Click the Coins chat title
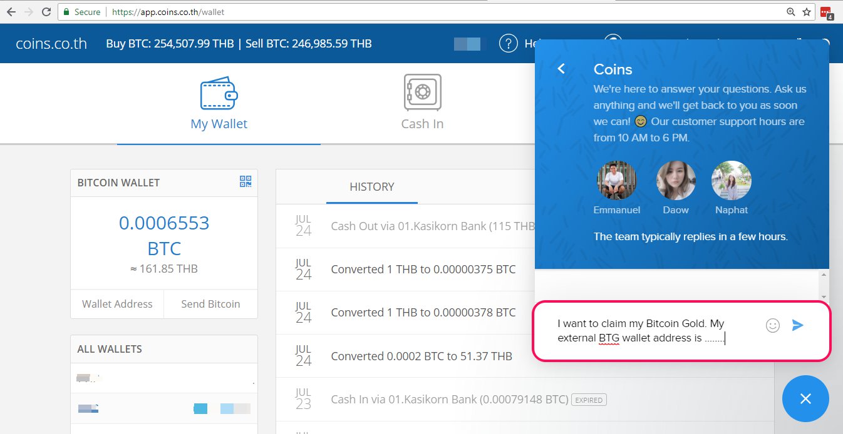This screenshot has height=434, width=843. pos(613,69)
